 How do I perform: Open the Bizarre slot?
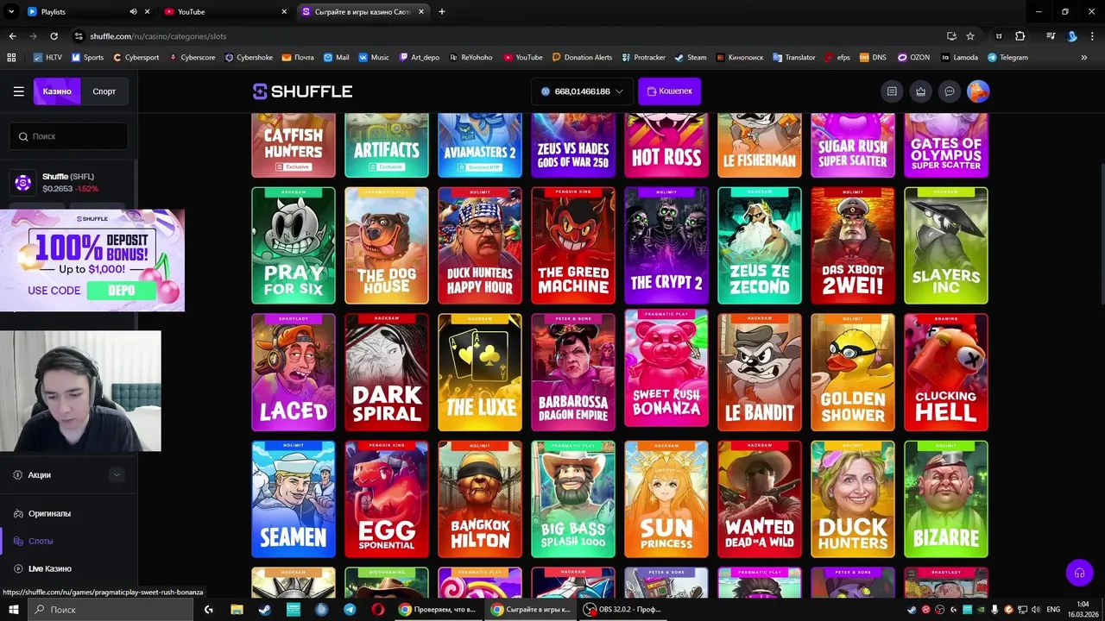pos(946,499)
